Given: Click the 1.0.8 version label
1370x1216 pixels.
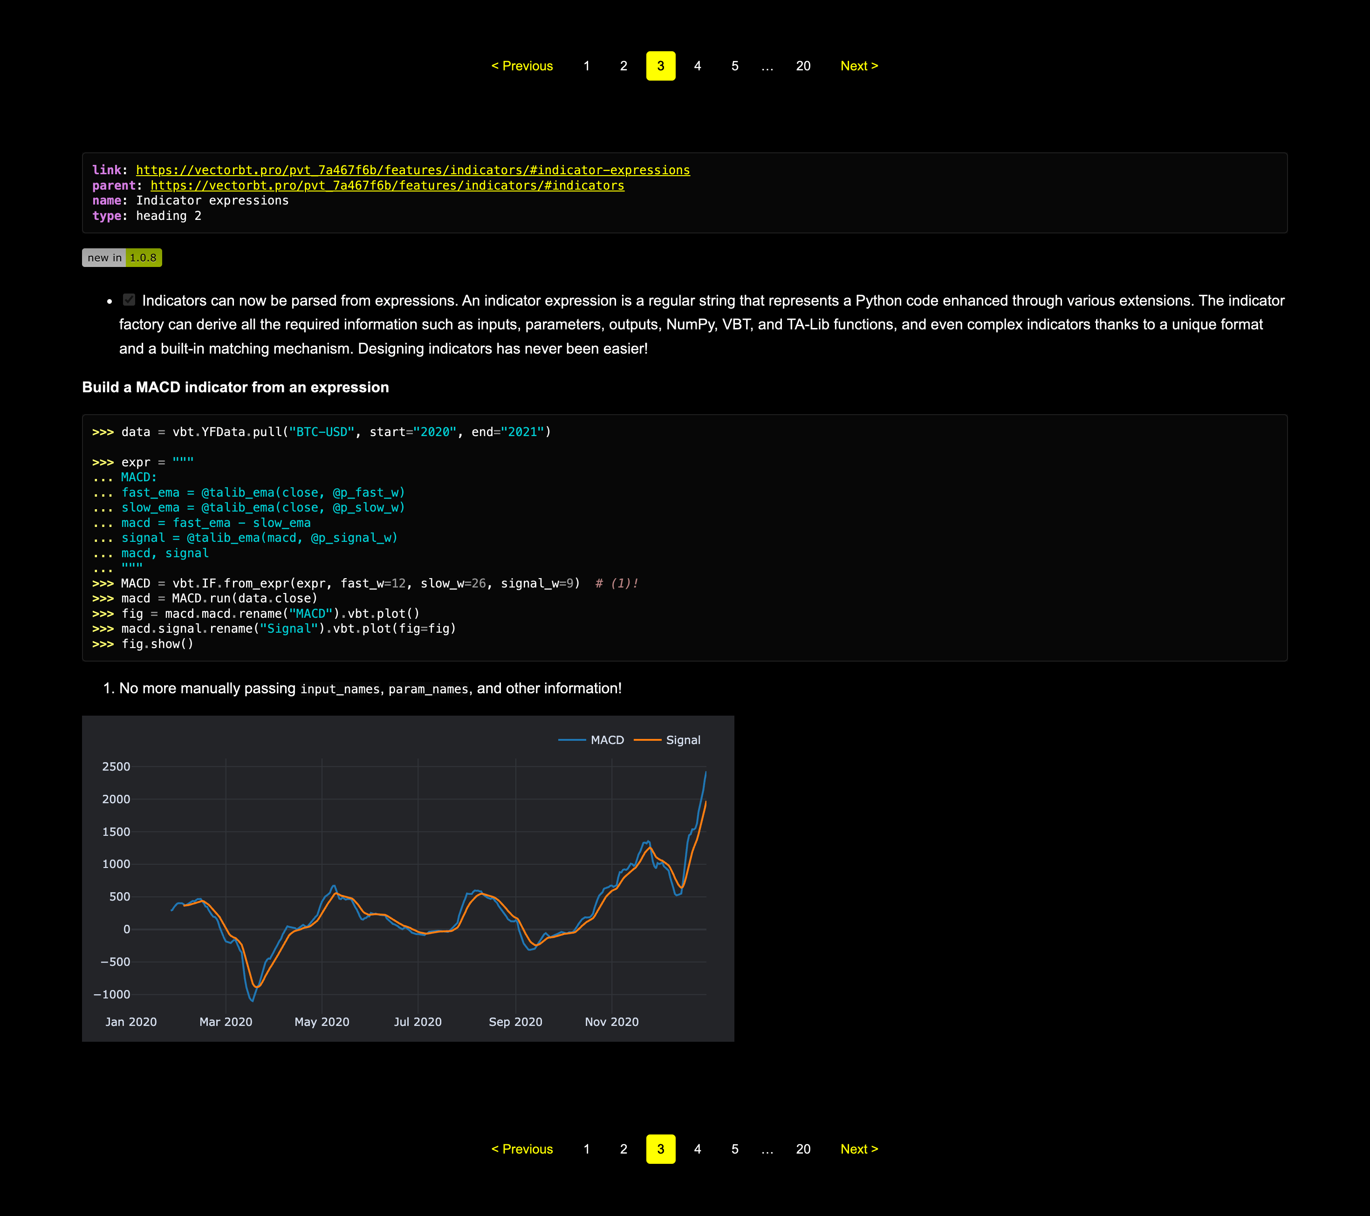Looking at the screenshot, I should click(x=144, y=257).
